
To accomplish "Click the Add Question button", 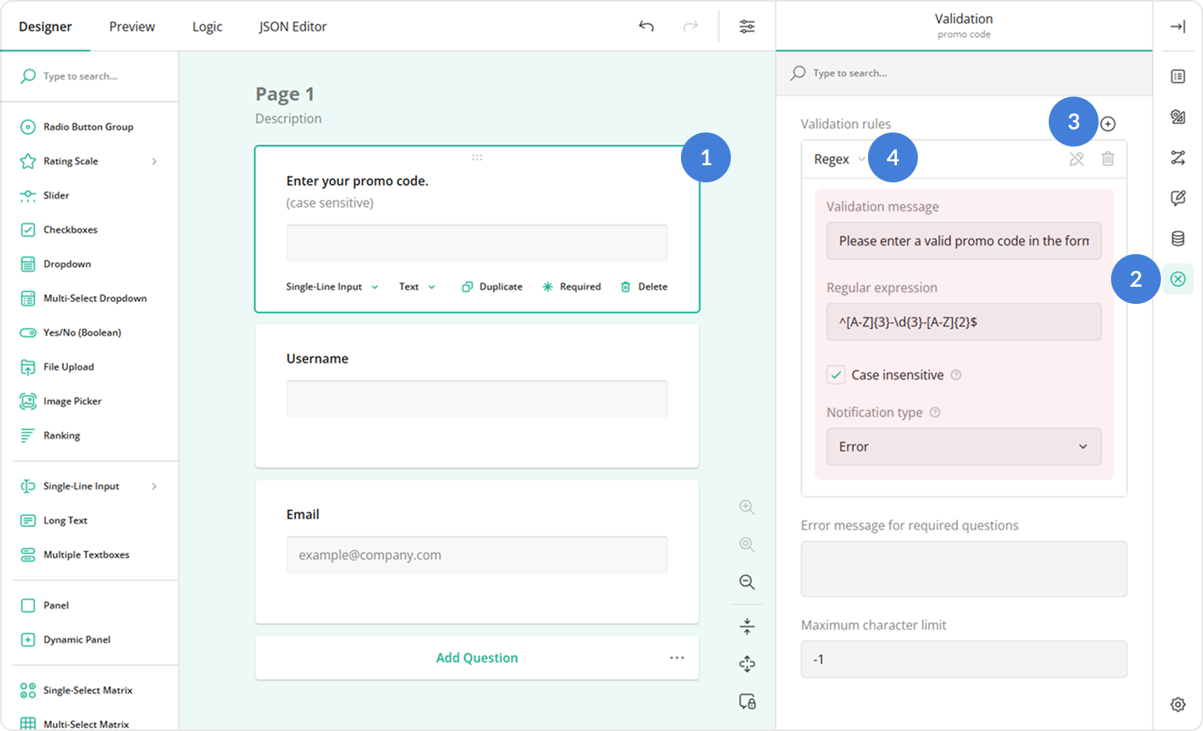I will [477, 657].
